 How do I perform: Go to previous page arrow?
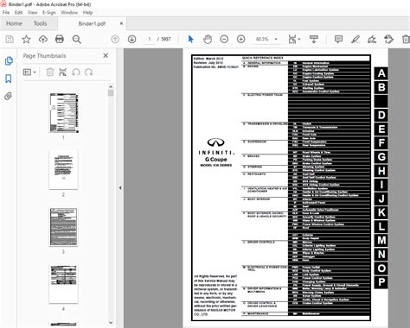pos(115,39)
